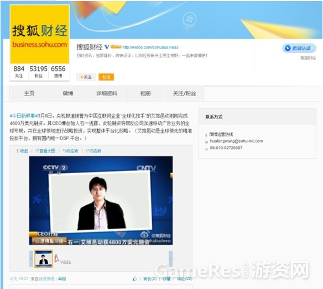
Task: Switch to the 主页 tab
Action: pos(29,94)
